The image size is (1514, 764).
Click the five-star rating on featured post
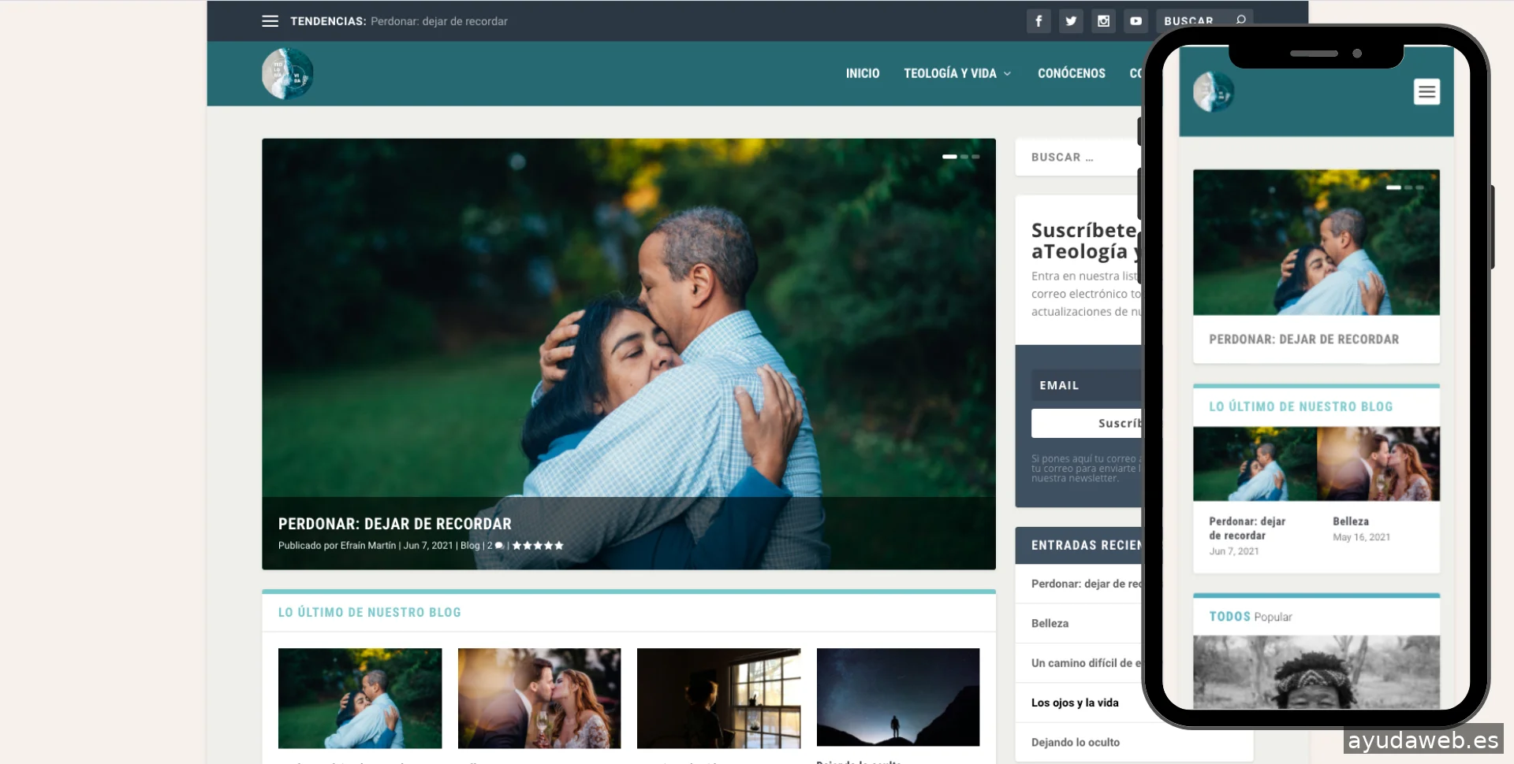point(538,546)
